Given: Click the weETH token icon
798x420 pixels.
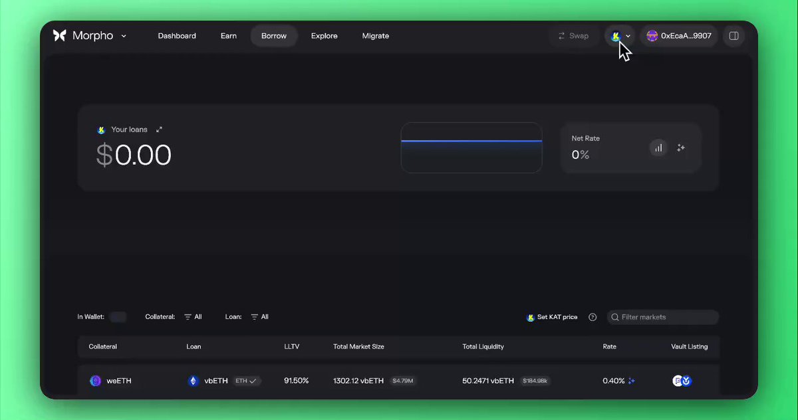Looking at the screenshot, I should (95, 381).
